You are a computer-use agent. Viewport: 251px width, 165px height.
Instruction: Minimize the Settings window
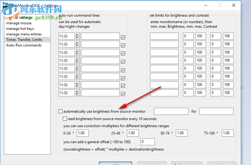point(206,5)
